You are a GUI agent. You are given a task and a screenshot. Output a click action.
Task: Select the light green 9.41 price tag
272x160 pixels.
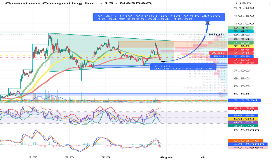[241, 28]
